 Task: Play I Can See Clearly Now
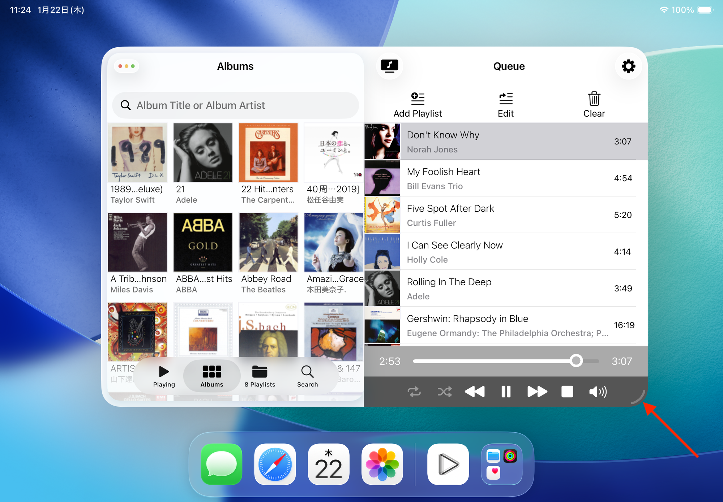506,252
